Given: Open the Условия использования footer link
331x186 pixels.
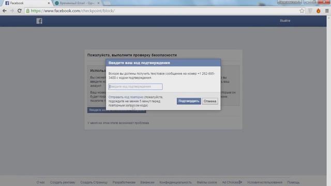Looking at the screenshot, I should [x=265, y=182].
